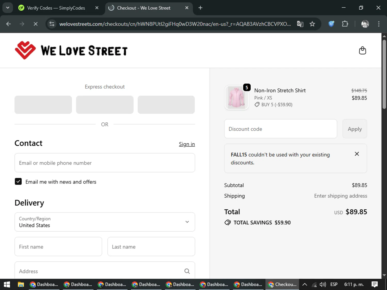Click the scrollbar down arrow
The image size is (387, 290).
click(384, 275)
